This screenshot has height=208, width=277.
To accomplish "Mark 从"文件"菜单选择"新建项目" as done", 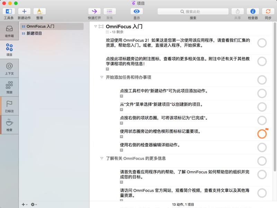I will [262, 107].
